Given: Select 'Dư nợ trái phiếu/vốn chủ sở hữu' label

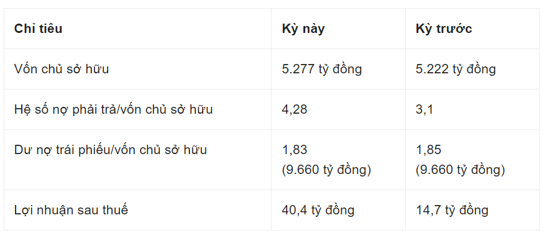Looking at the screenshot, I should pyautogui.click(x=111, y=150).
